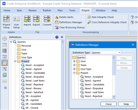Switch to the Item ribbon tab

coord(19,10)
